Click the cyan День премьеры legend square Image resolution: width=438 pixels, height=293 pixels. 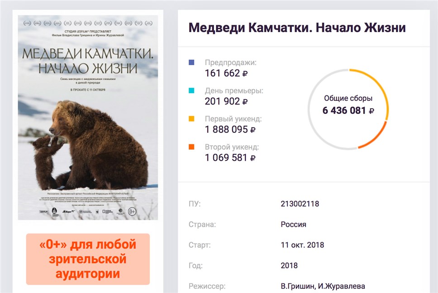pos(191,90)
